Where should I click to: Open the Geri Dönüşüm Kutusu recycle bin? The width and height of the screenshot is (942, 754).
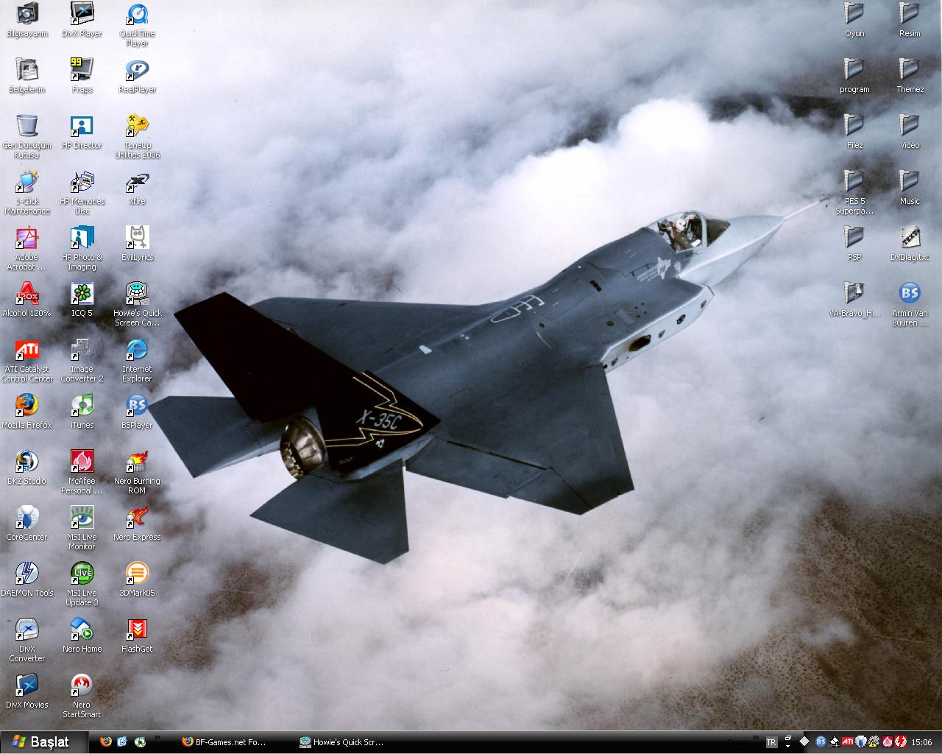click(27, 137)
